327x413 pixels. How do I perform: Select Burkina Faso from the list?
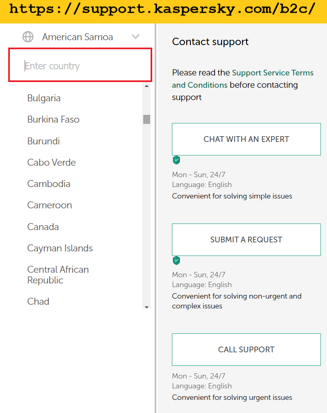tap(53, 119)
